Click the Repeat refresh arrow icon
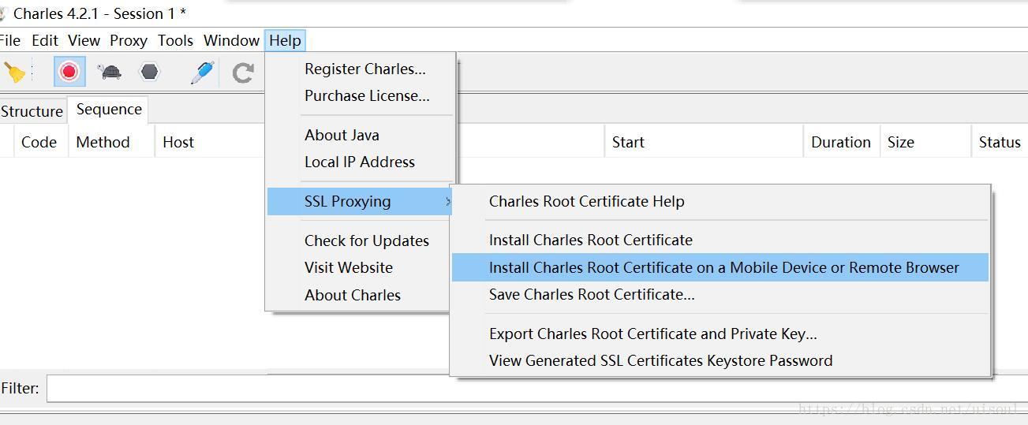This screenshot has height=425, width=1028. pos(243,73)
